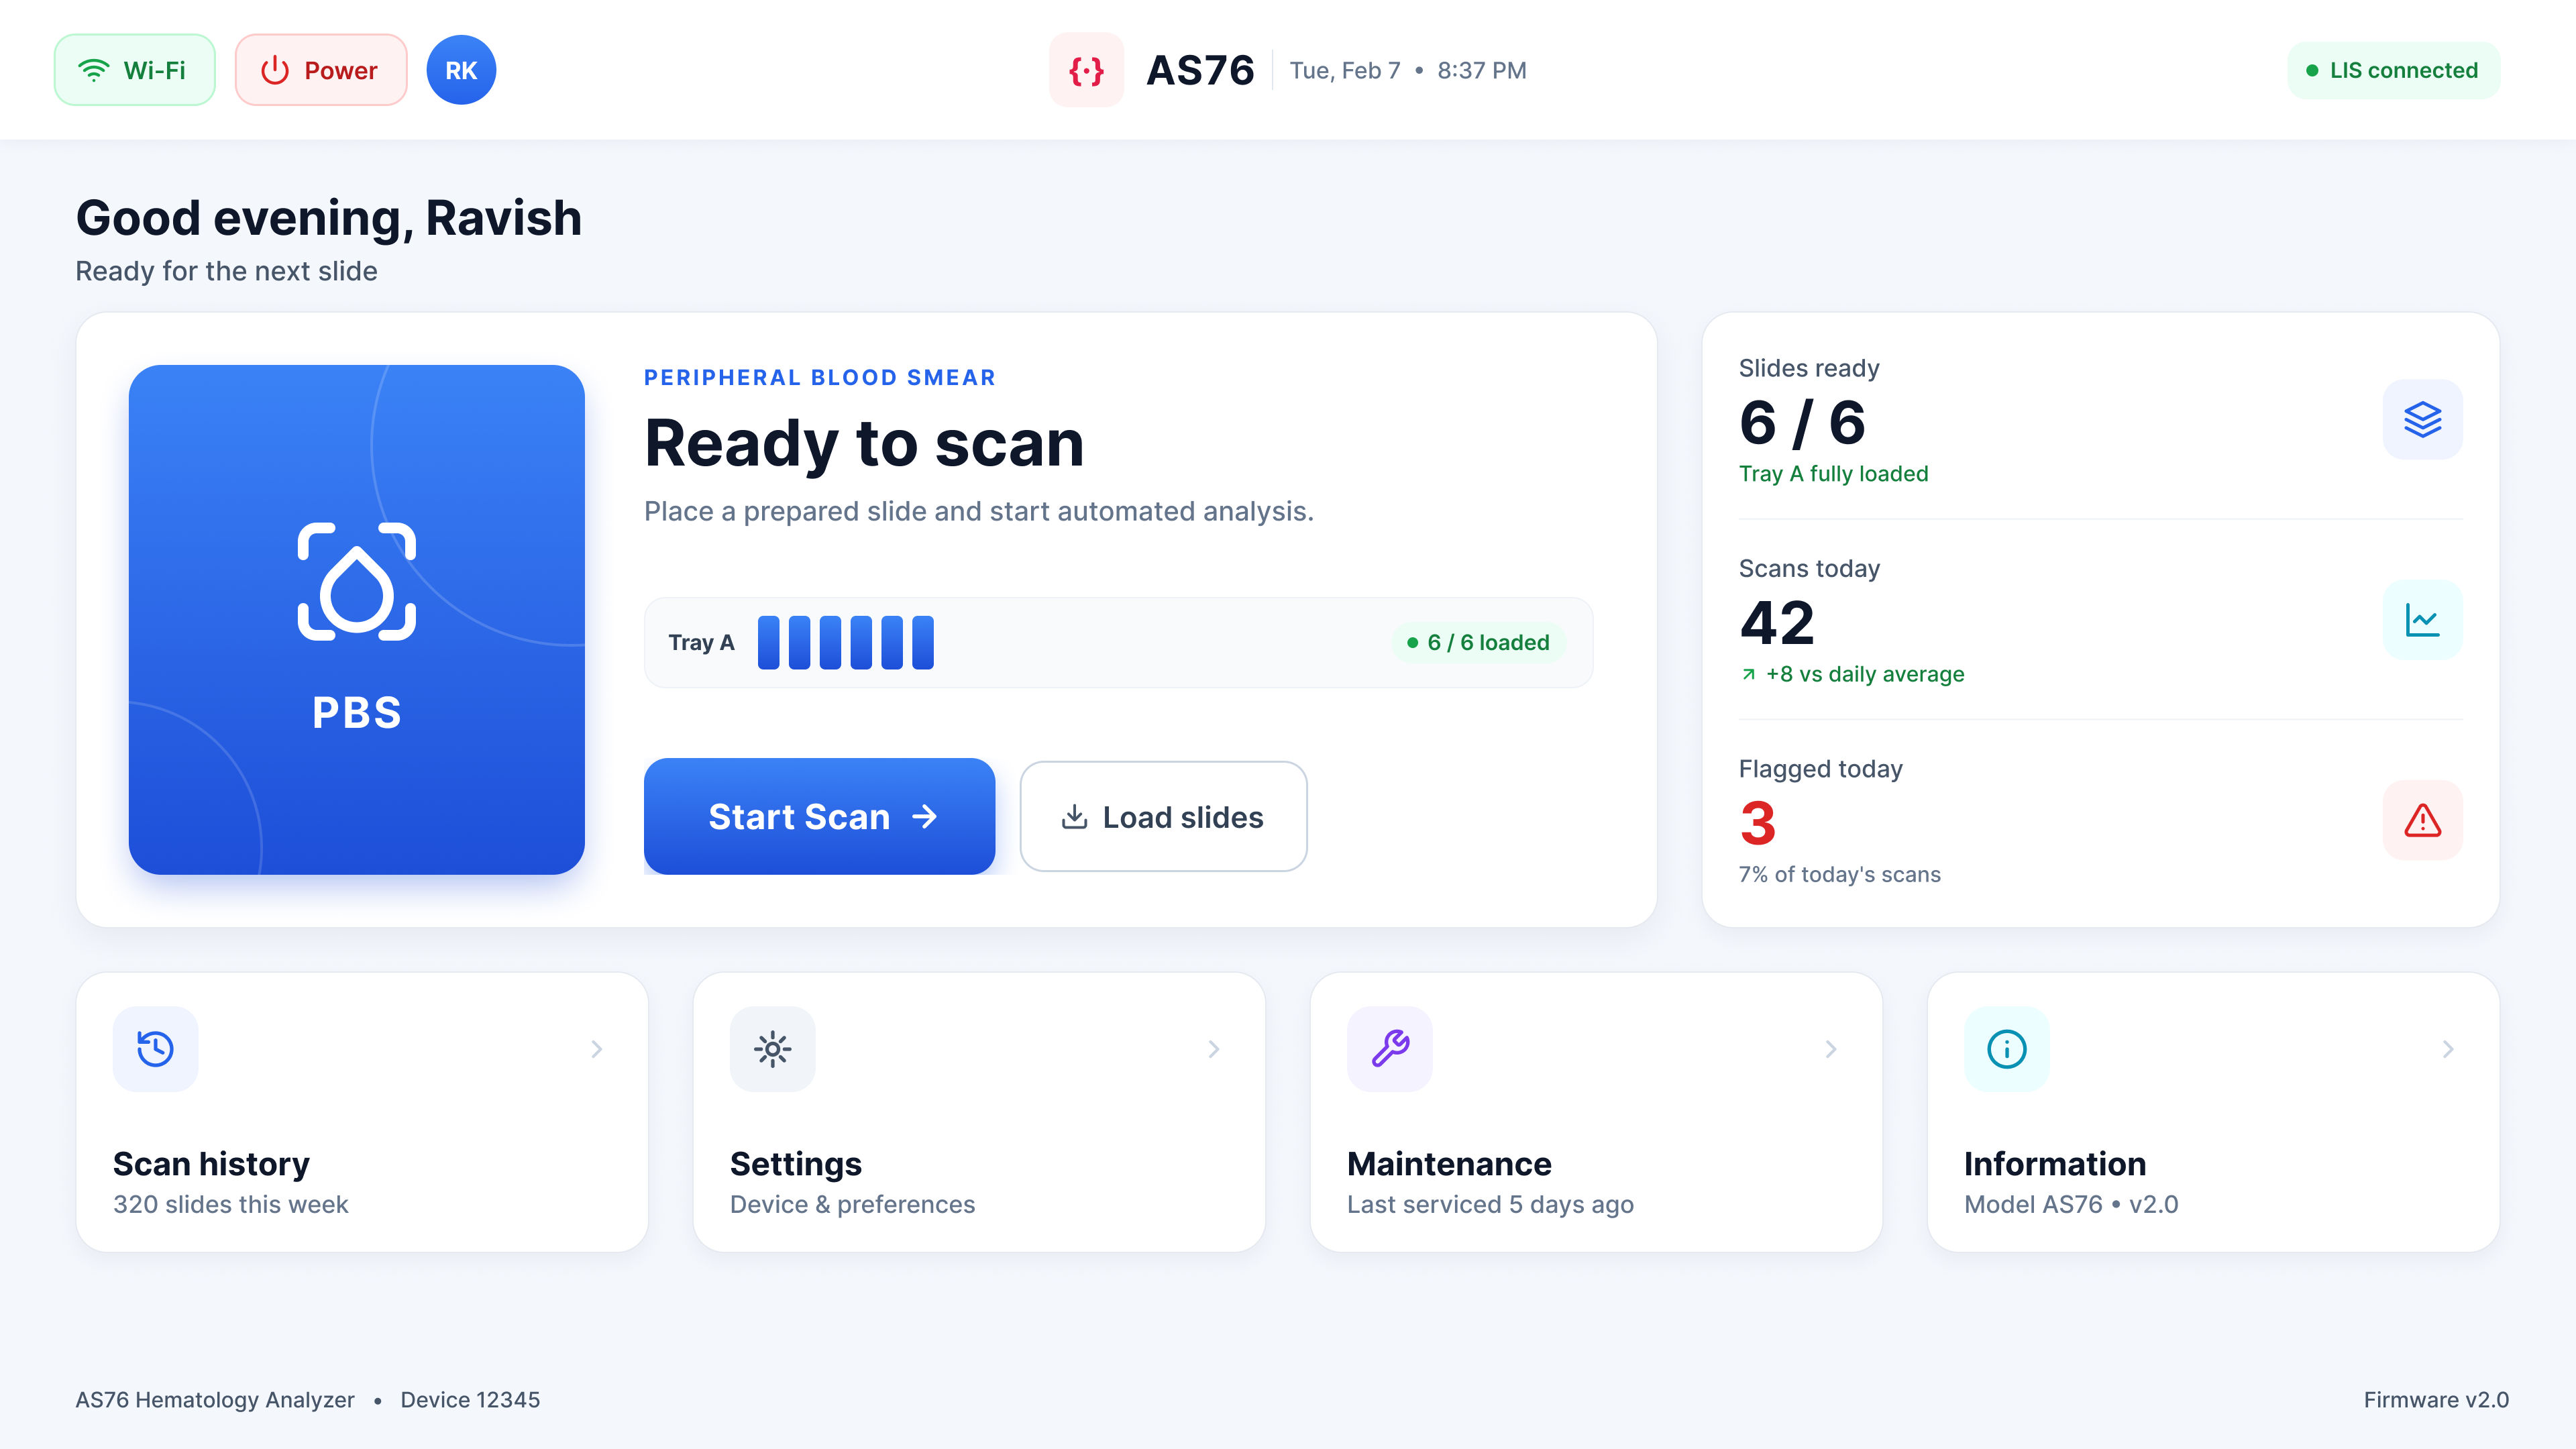The image size is (2576, 1449).
Task: Click the Start Scan button
Action: [819, 816]
